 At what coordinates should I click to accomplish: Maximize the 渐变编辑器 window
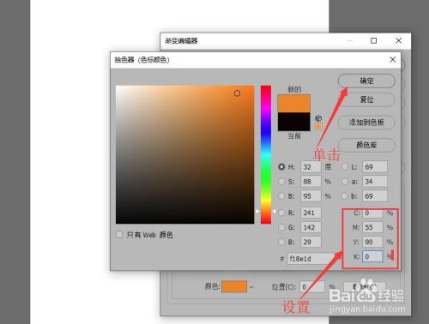click(x=373, y=40)
